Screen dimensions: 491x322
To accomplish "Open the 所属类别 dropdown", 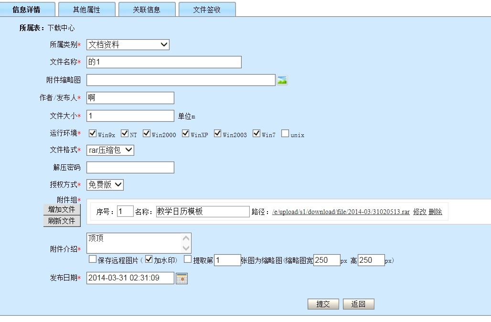I will point(128,45).
